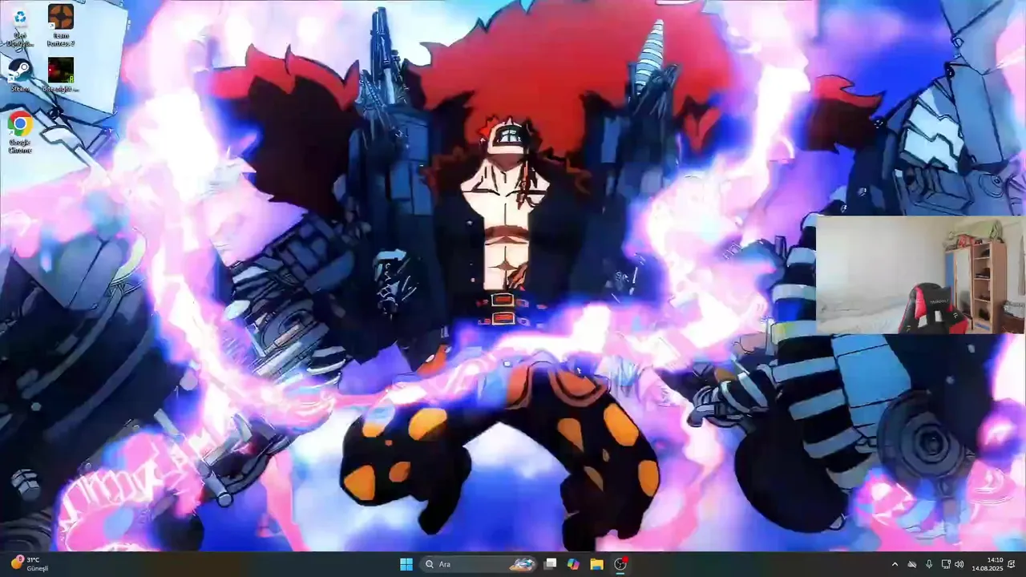Click the webcam overlay preview
Viewport: 1026px width, 577px height.
(920, 274)
